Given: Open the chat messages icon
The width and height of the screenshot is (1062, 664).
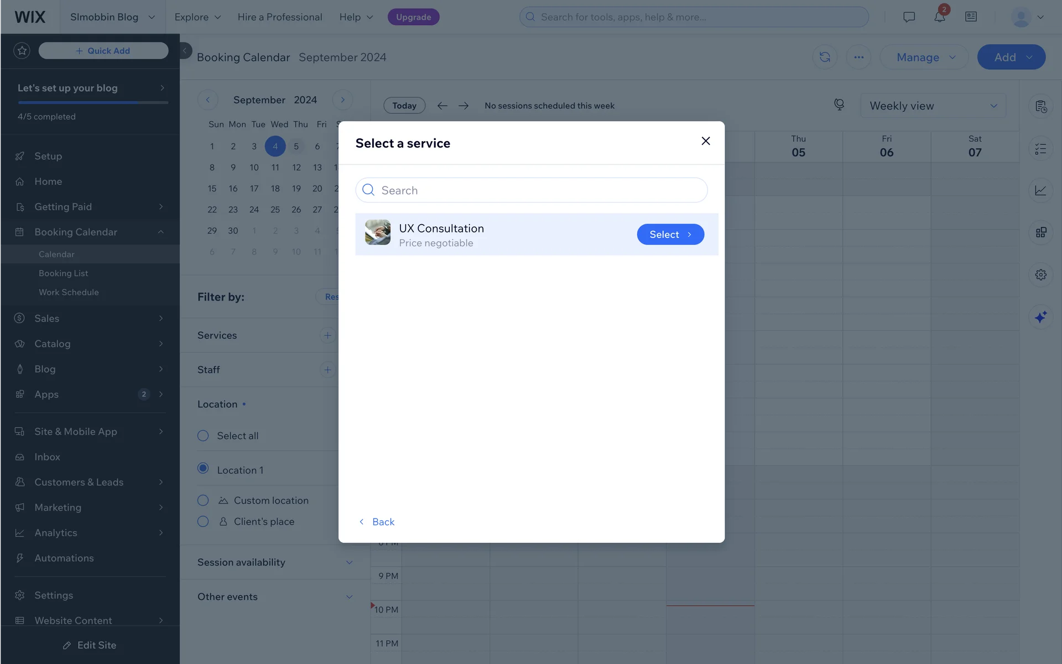Looking at the screenshot, I should [x=909, y=17].
